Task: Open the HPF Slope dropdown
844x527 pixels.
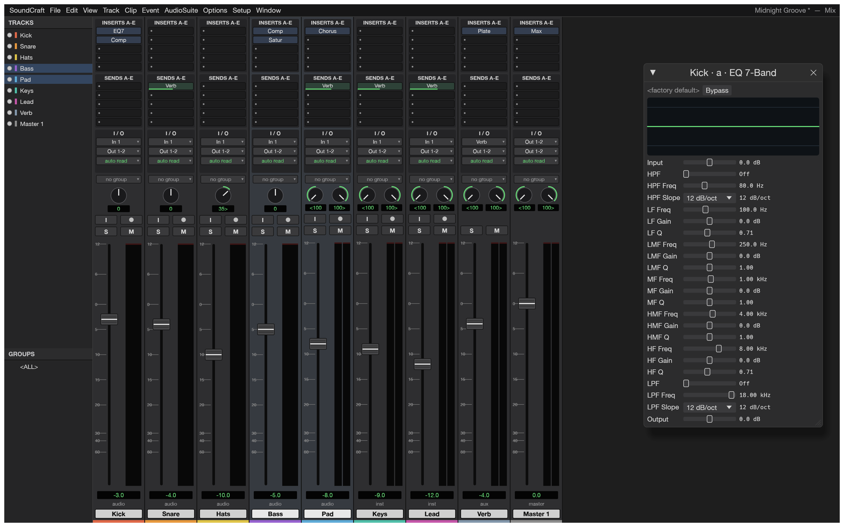Action: [709, 198]
